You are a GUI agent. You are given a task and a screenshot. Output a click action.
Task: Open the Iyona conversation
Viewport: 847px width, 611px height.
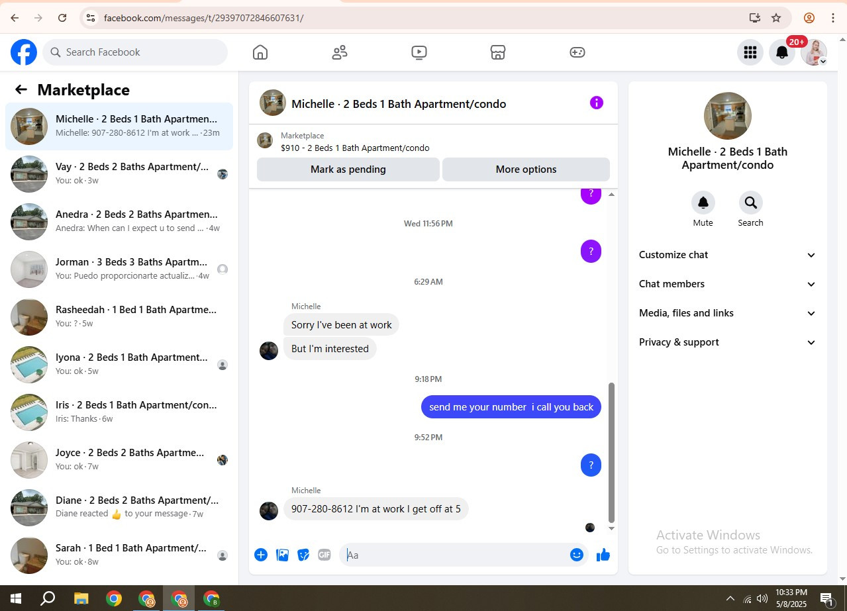[x=119, y=365]
